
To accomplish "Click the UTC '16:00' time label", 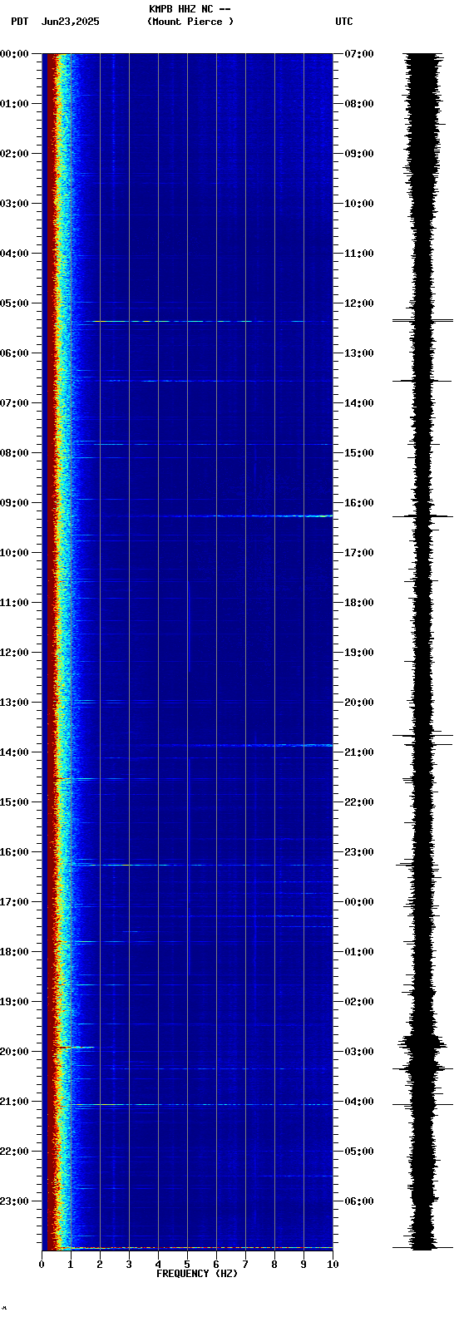I will [x=359, y=503].
